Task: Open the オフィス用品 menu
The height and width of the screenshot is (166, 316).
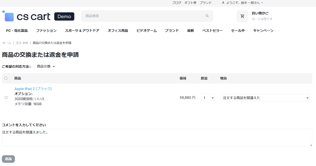Action: pos(118,31)
